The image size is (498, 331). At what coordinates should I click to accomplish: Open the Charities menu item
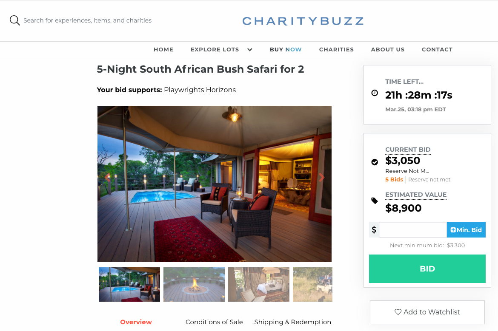336,49
